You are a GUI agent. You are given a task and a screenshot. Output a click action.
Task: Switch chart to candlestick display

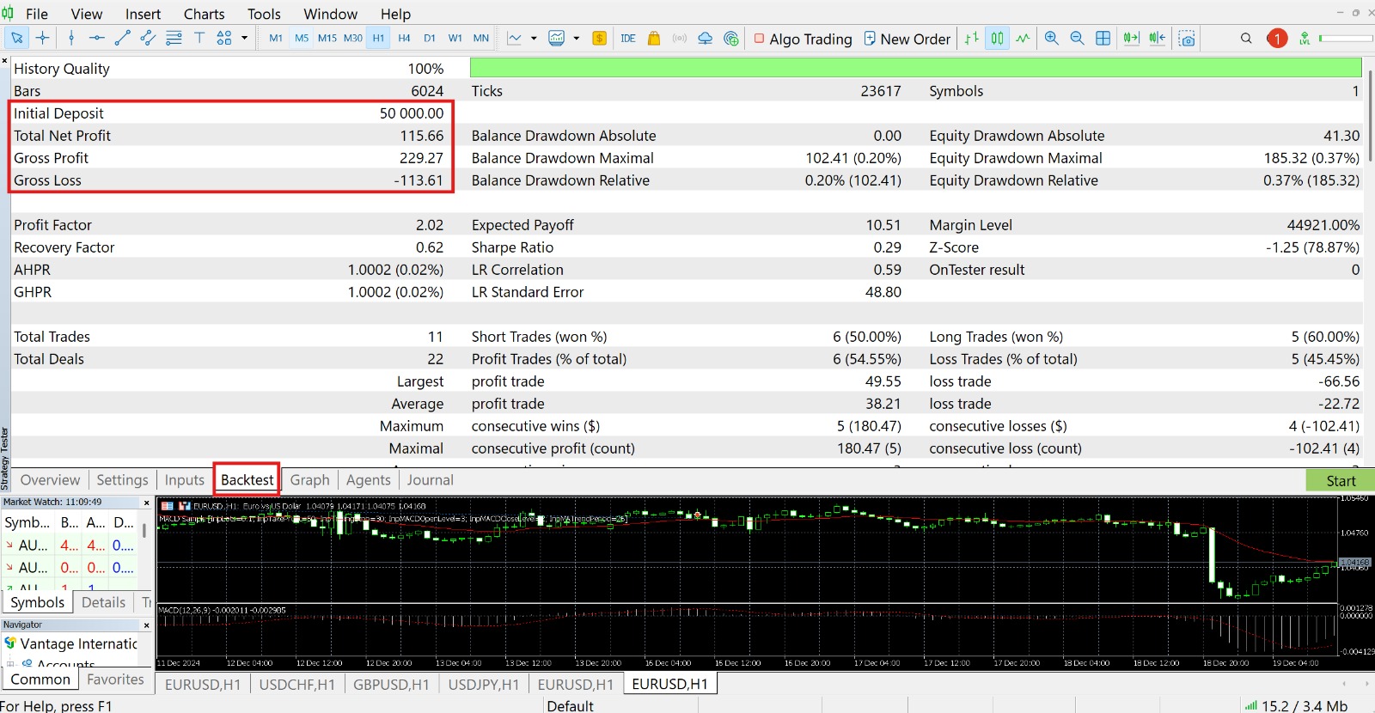997,38
